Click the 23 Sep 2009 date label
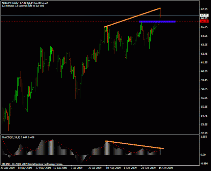 pos(148,168)
